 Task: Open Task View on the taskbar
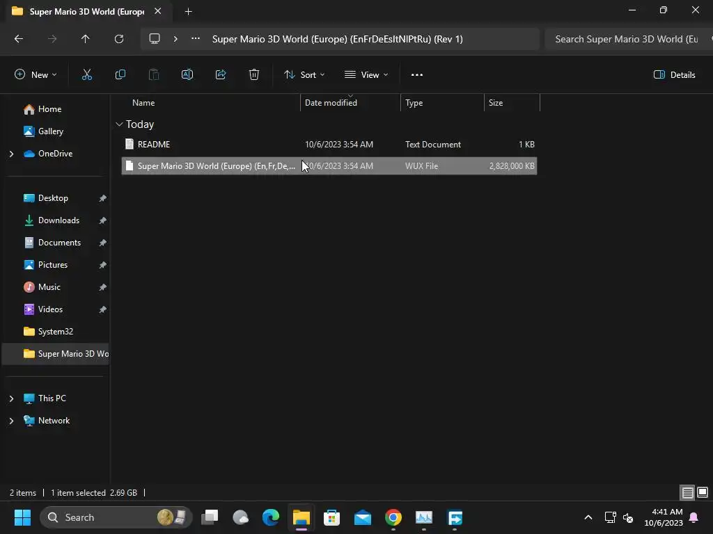(x=210, y=517)
